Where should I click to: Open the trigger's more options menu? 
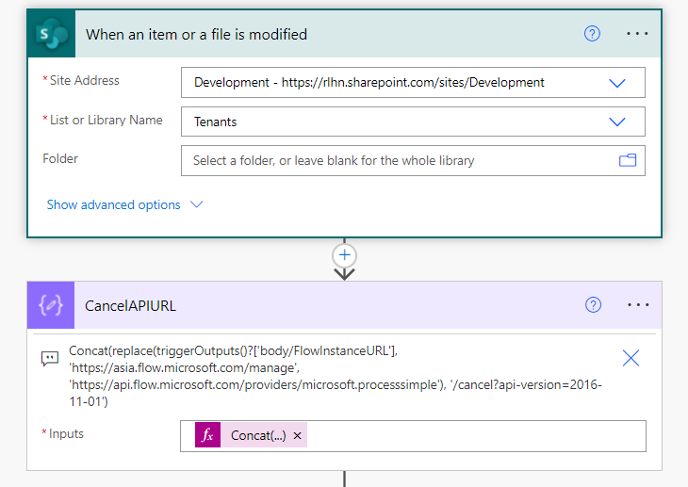click(x=638, y=34)
